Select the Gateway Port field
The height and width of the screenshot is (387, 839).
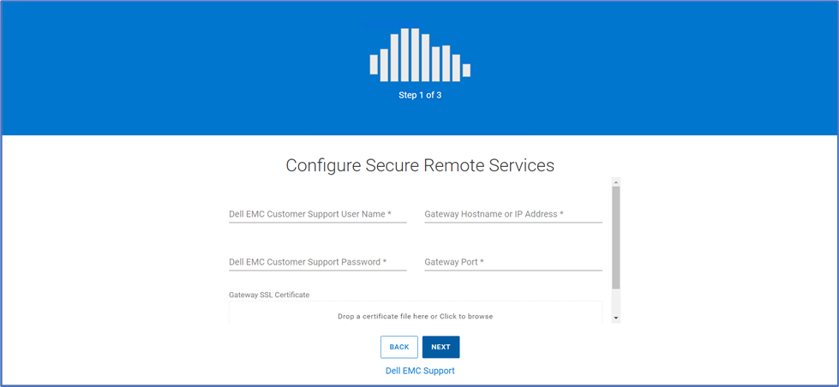pyautogui.click(x=513, y=263)
